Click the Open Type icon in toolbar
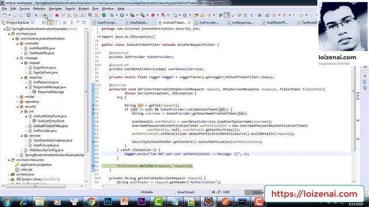Viewport: 369px width, 207px height. click(x=196, y=16)
